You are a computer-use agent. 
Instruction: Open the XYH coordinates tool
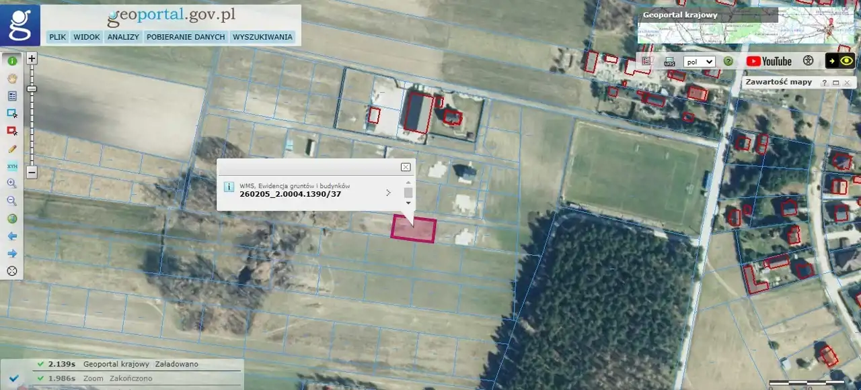click(11, 166)
